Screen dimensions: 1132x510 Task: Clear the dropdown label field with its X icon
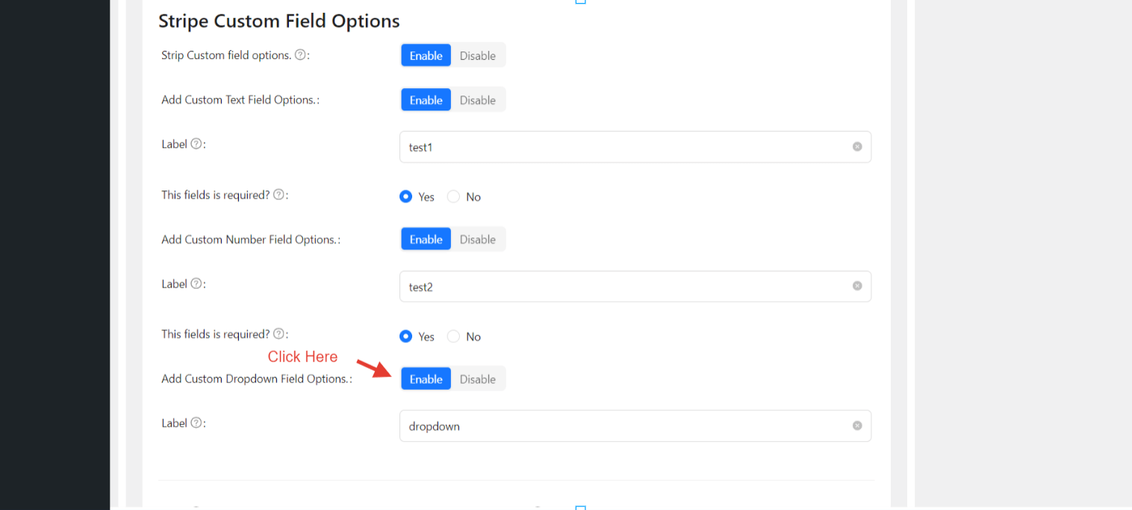coord(857,426)
